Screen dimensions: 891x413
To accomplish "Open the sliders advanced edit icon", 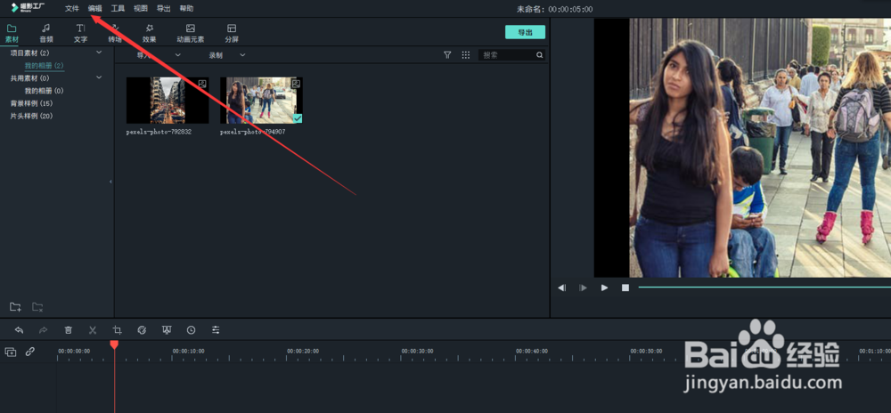I will coord(216,329).
